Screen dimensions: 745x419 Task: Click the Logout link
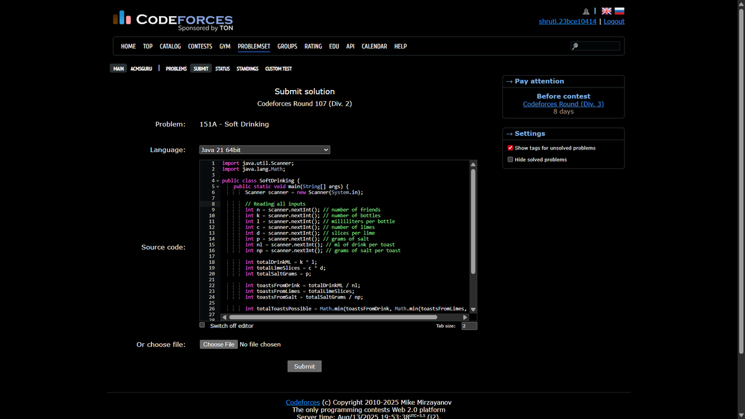tap(614, 21)
